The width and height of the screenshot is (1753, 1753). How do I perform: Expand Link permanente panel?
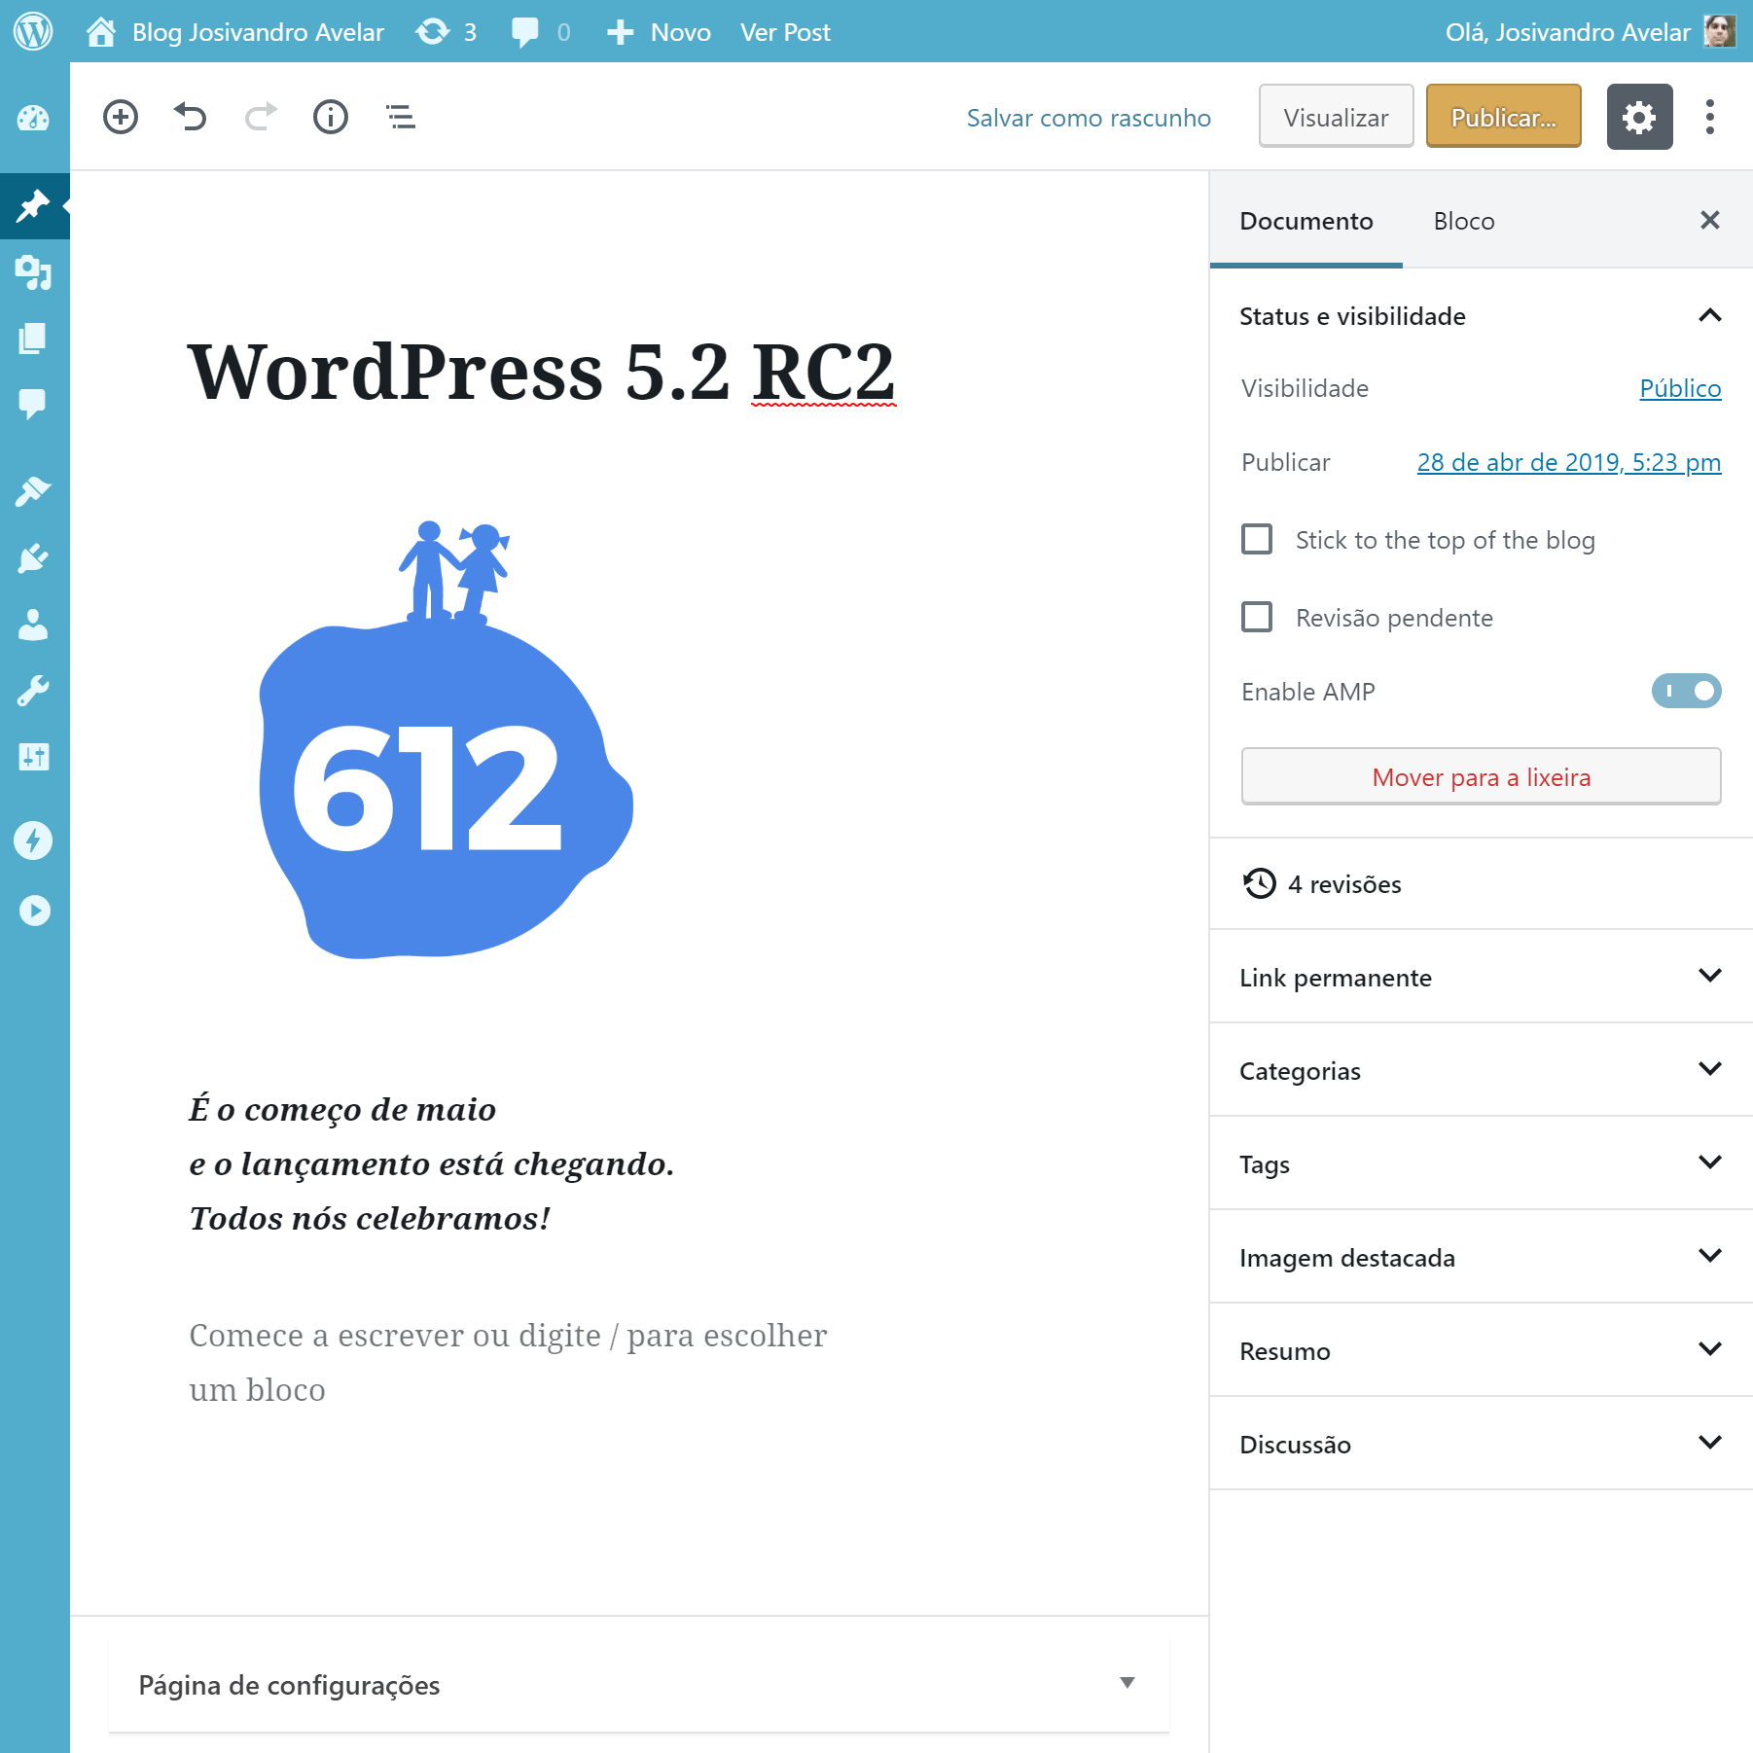click(x=1481, y=976)
